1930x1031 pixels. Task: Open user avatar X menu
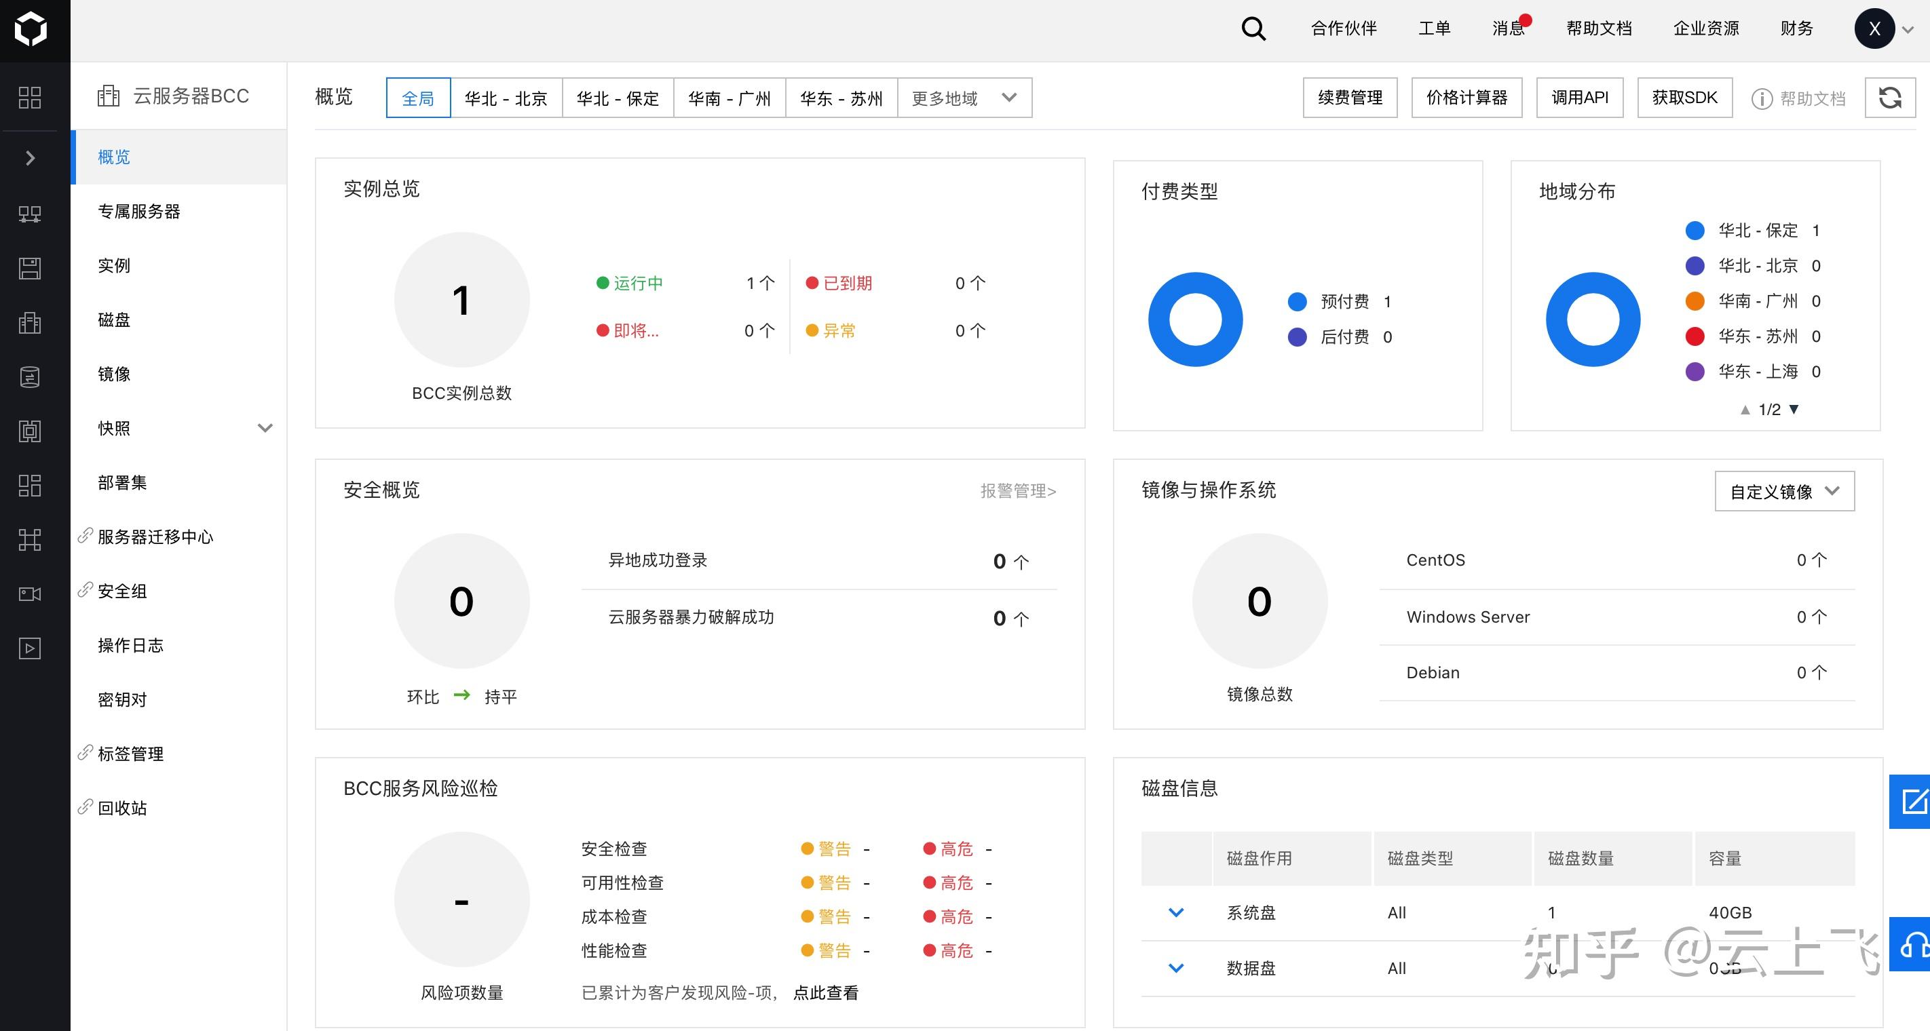click(1874, 29)
